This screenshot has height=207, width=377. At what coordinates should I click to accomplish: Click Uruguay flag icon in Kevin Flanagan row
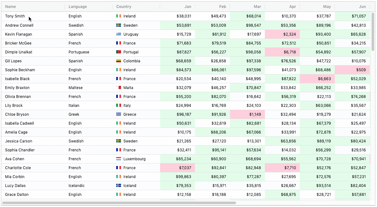pyautogui.click(x=118, y=34)
